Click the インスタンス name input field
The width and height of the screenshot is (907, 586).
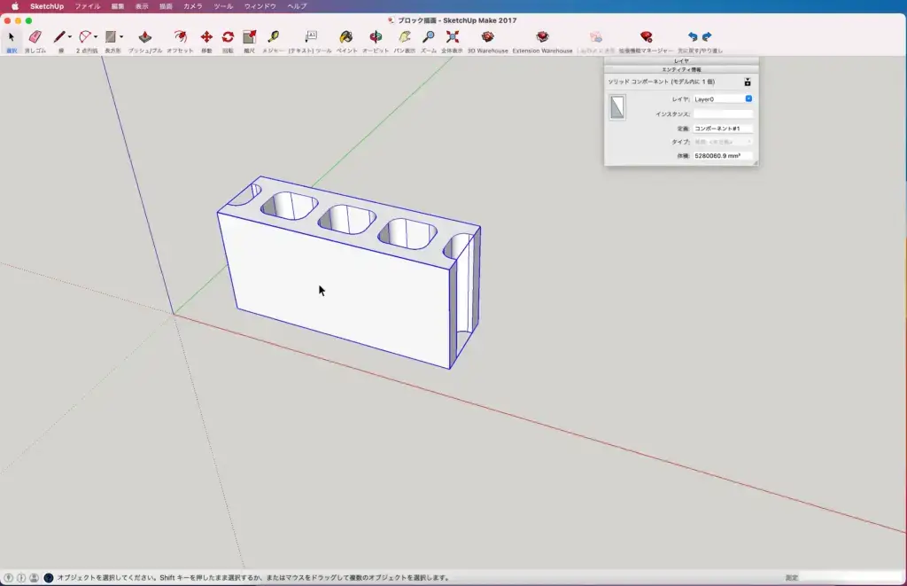(723, 114)
